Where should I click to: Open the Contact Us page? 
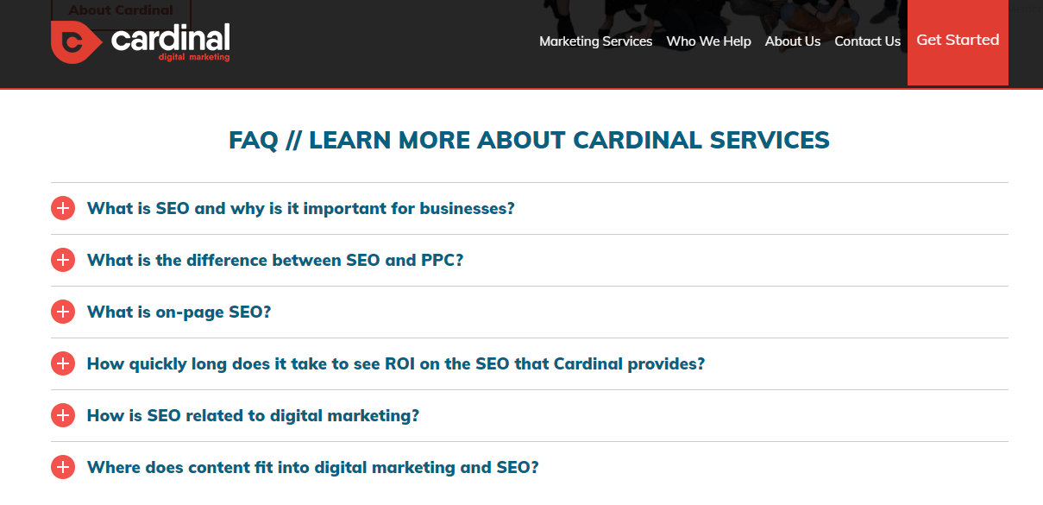(867, 41)
